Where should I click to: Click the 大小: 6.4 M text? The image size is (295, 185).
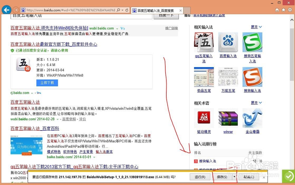[x=46, y=65]
